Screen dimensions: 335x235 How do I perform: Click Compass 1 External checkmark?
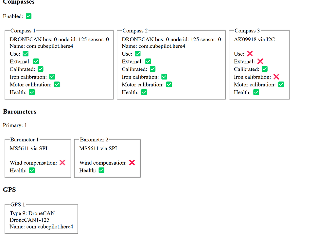36,61
